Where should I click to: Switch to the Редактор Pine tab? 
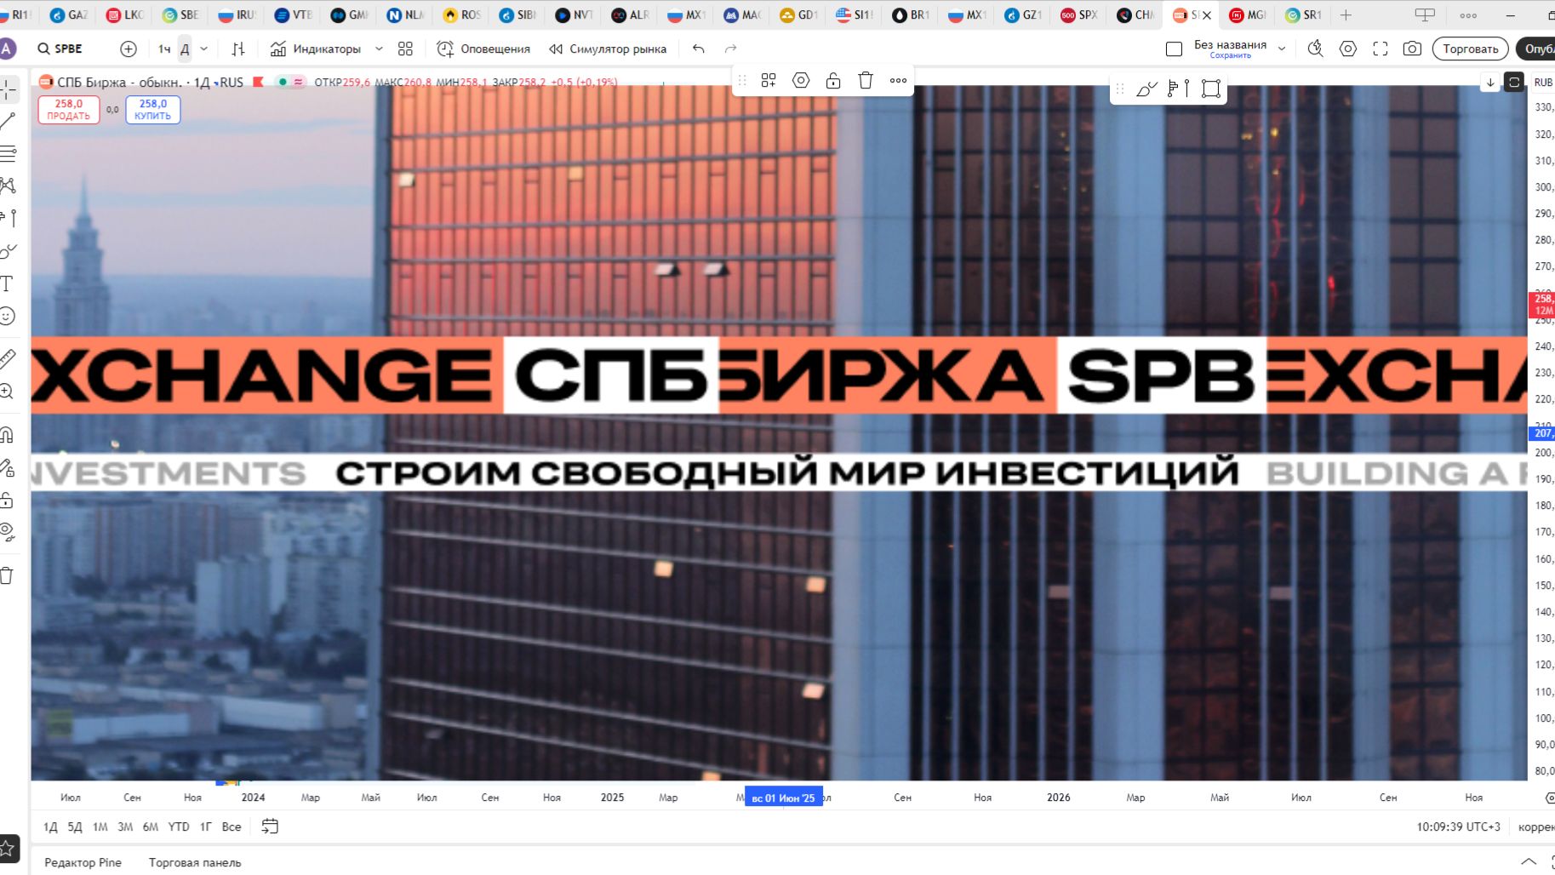[x=84, y=862]
